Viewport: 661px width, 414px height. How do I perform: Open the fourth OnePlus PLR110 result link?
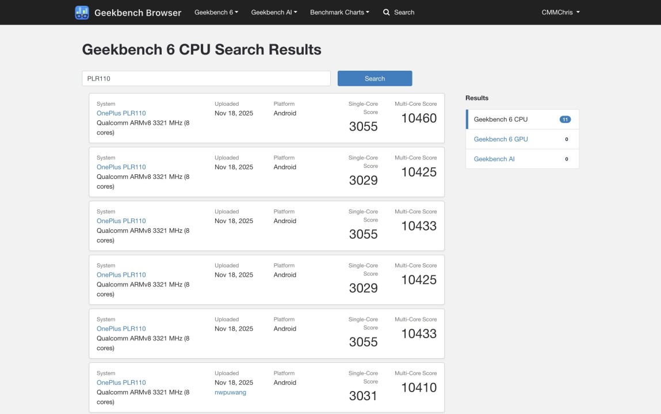tap(121, 275)
